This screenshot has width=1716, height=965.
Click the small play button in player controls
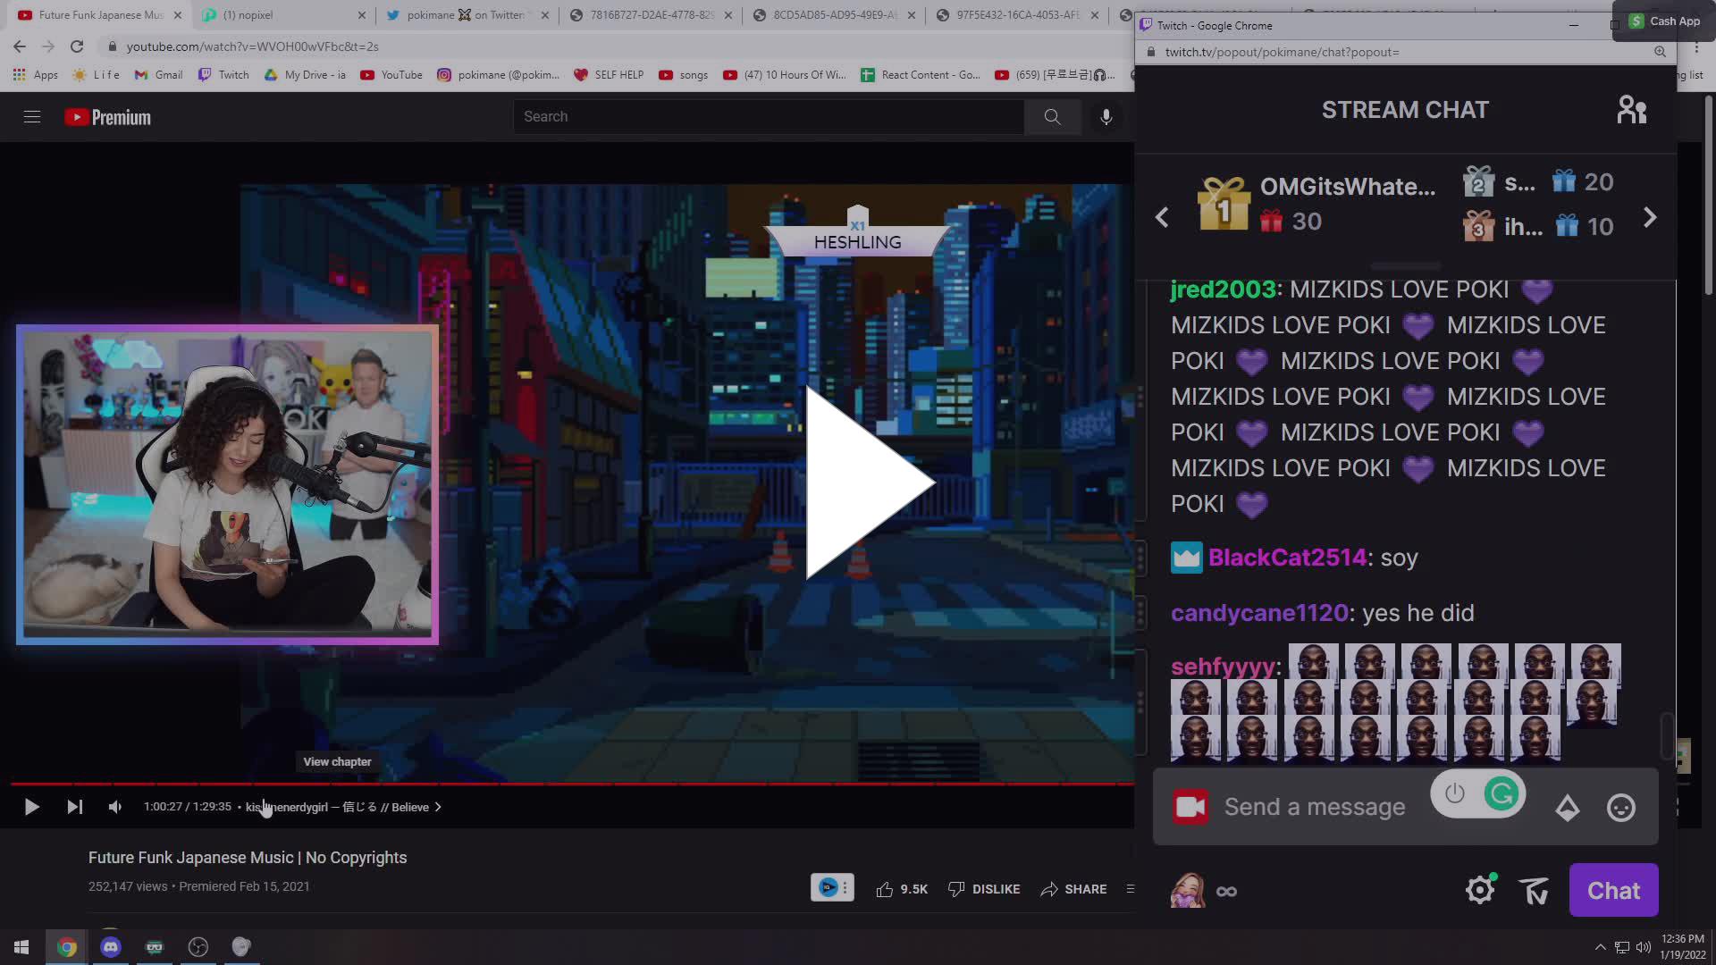click(31, 807)
